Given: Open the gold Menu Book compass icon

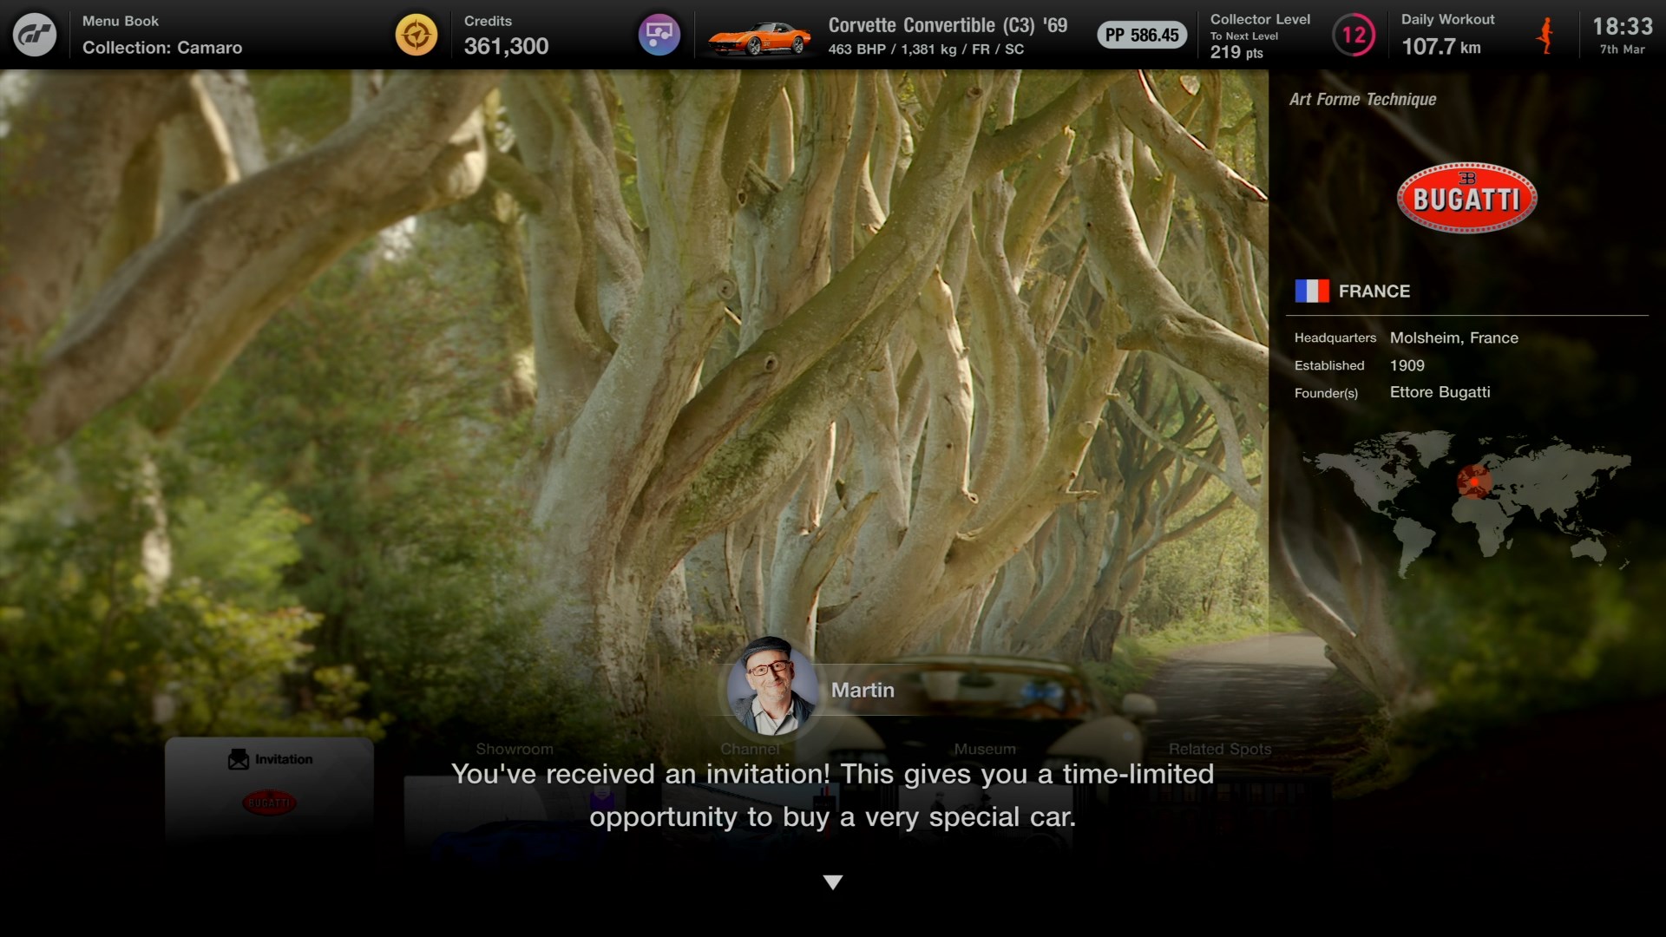Looking at the screenshot, I should (416, 35).
